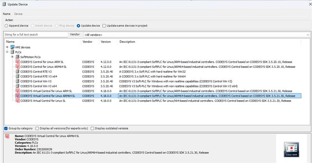Expand the SoftMotion PLCs node
This screenshot has width=312, height=163.
pyautogui.click(x=12, y=57)
